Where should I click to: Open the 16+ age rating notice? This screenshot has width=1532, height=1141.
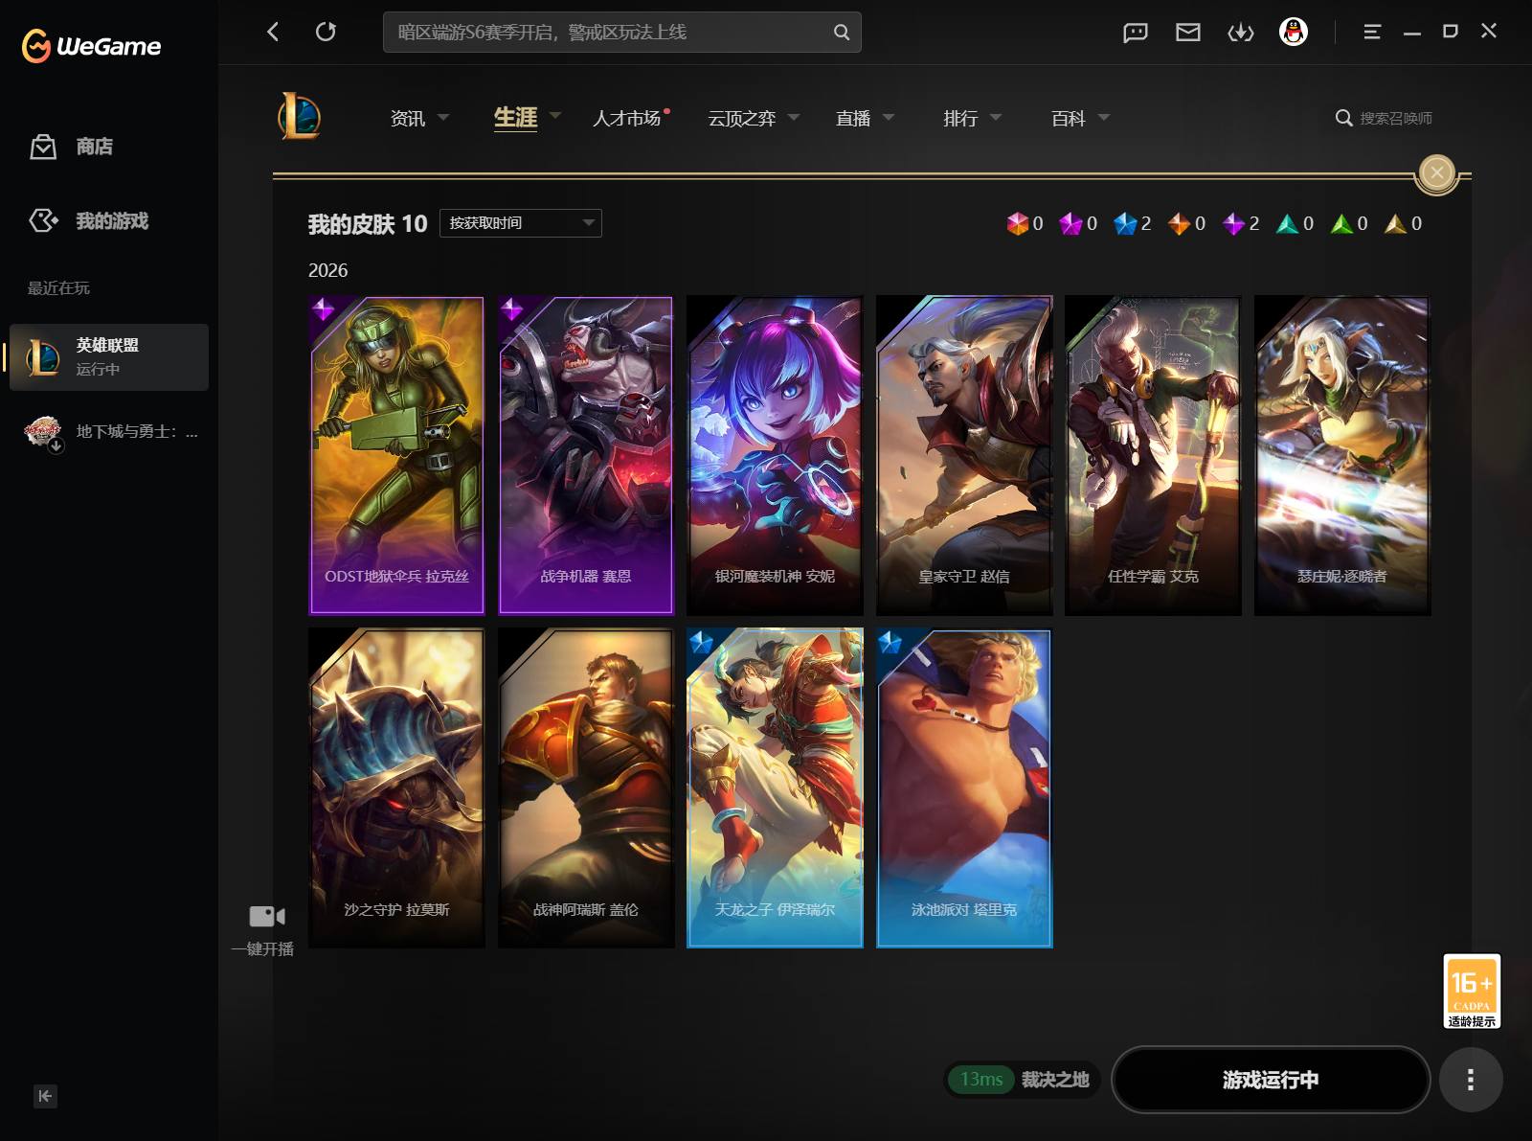[1472, 992]
